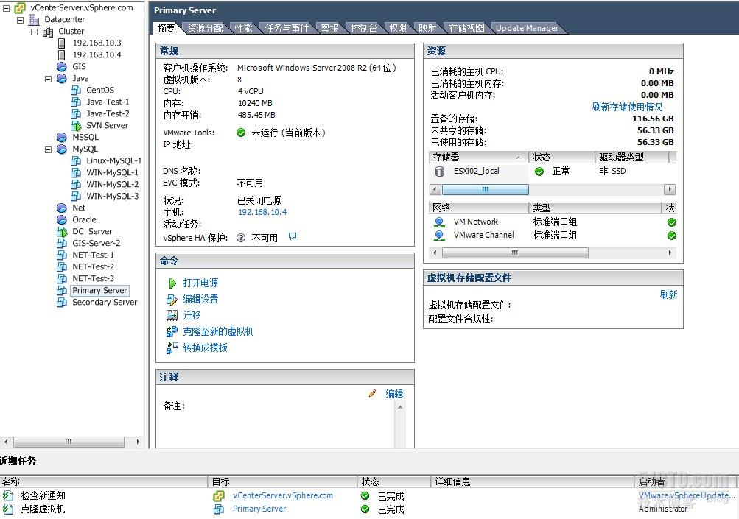Click the Cluster icon in tree
Screen dimensions: 739x519
(x=48, y=32)
